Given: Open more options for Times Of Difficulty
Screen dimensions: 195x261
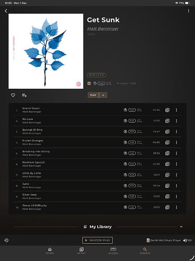Looking at the screenshot, I should pyautogui.click(x=176, y=207).
